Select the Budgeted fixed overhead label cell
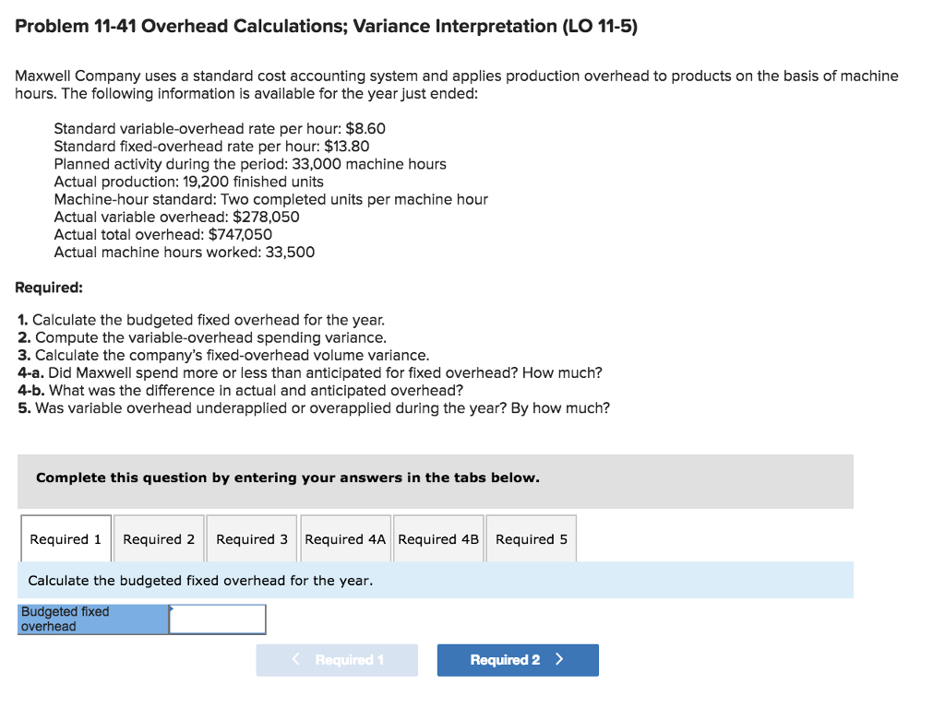This screenshot has height=719, width=945. 92,619
